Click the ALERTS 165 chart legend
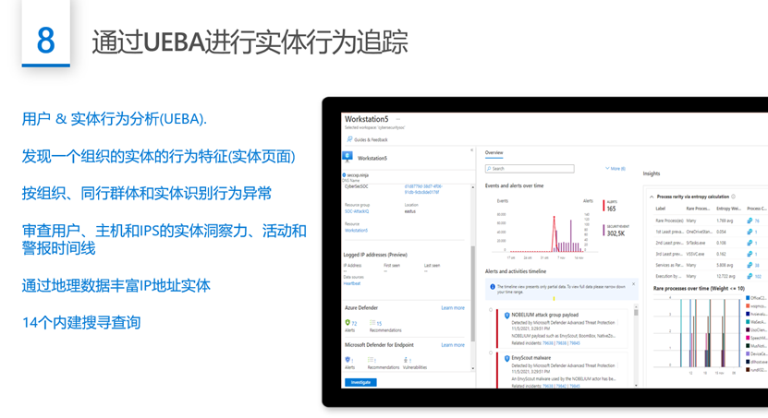This screenshot has width=768, height=418. tap(610, 206)
